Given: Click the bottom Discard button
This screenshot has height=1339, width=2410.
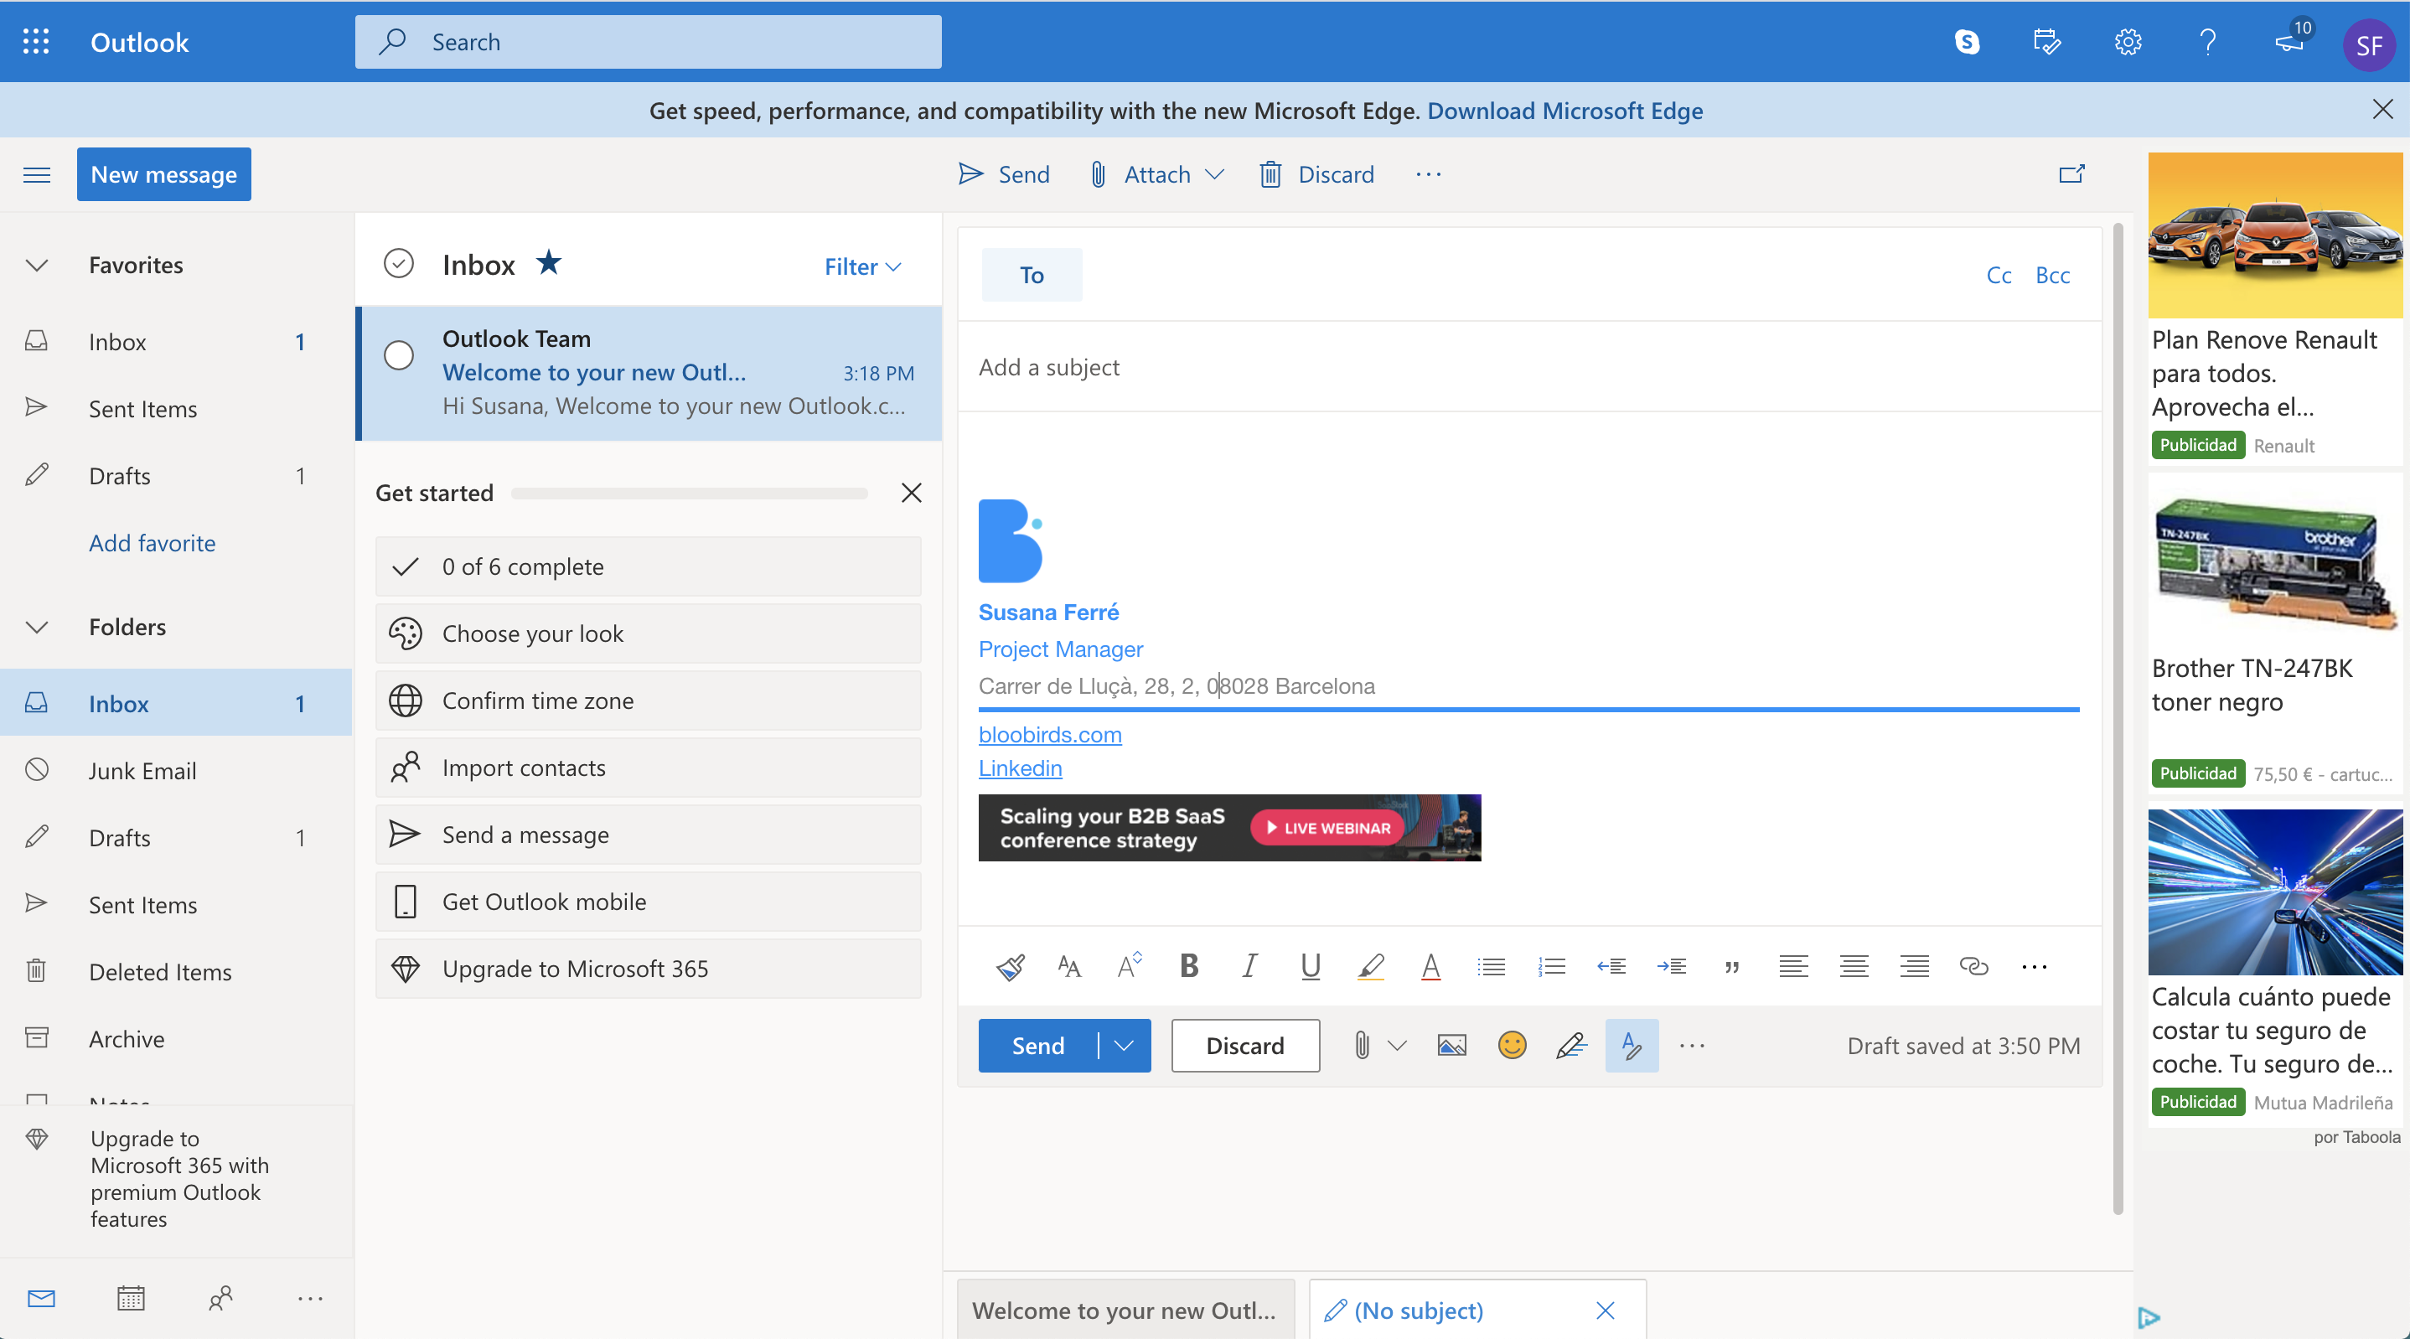Looking at the screenshot, I should tap(1245, 1045).
